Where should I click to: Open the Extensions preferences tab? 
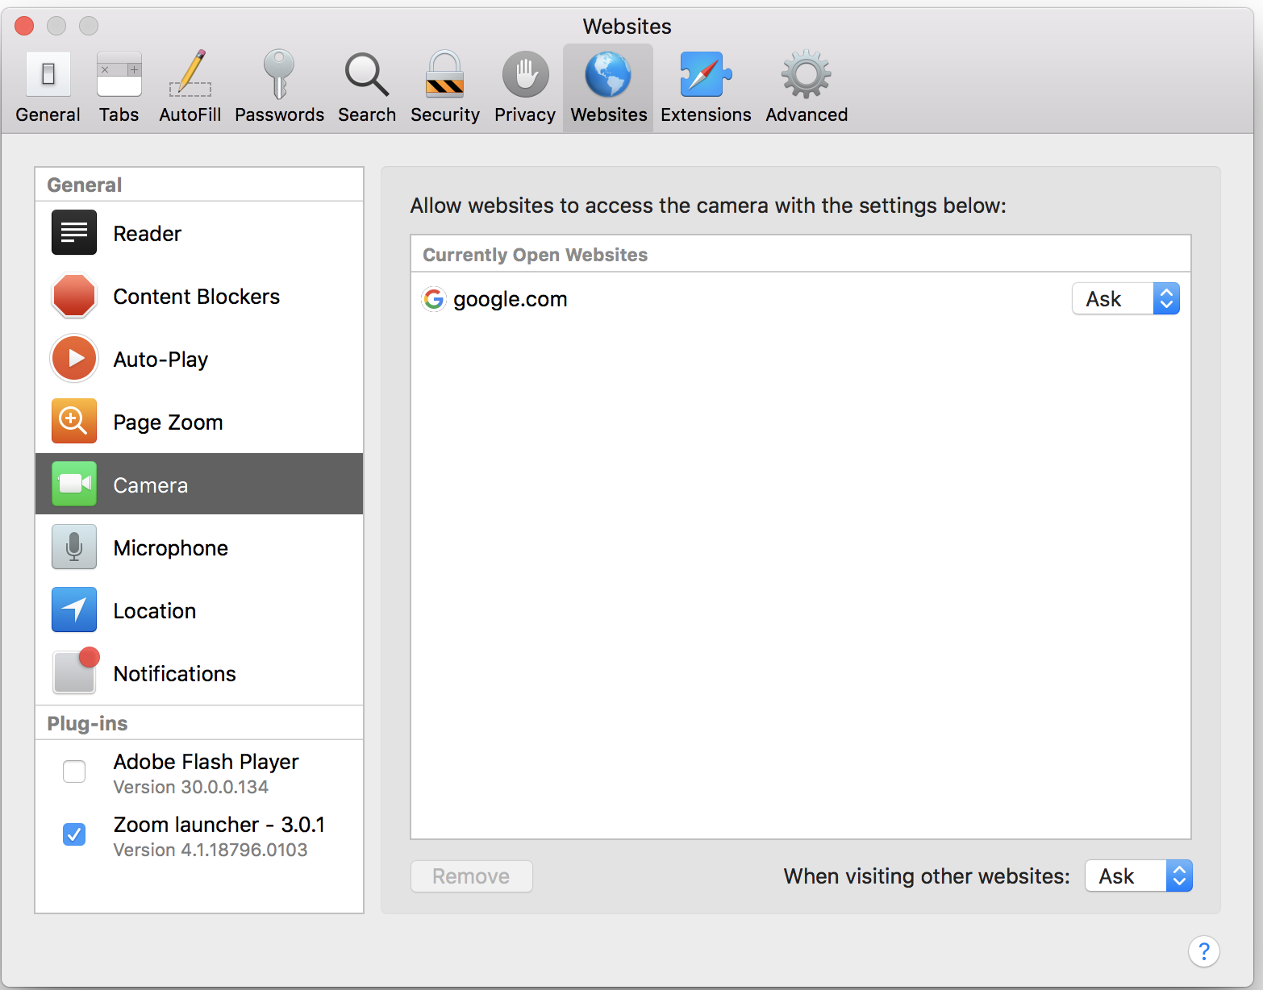[x=704, y=85]
